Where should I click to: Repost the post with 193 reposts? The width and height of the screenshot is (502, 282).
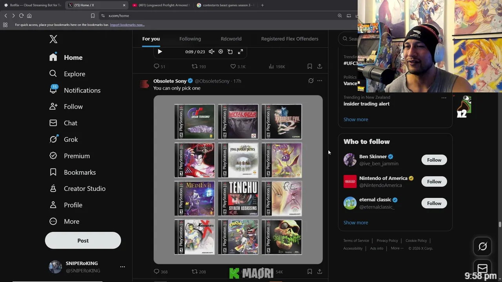click(199, 67)
